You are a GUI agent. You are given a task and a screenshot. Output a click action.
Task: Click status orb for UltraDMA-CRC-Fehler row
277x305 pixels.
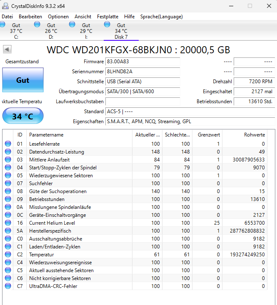pos(8,286)
